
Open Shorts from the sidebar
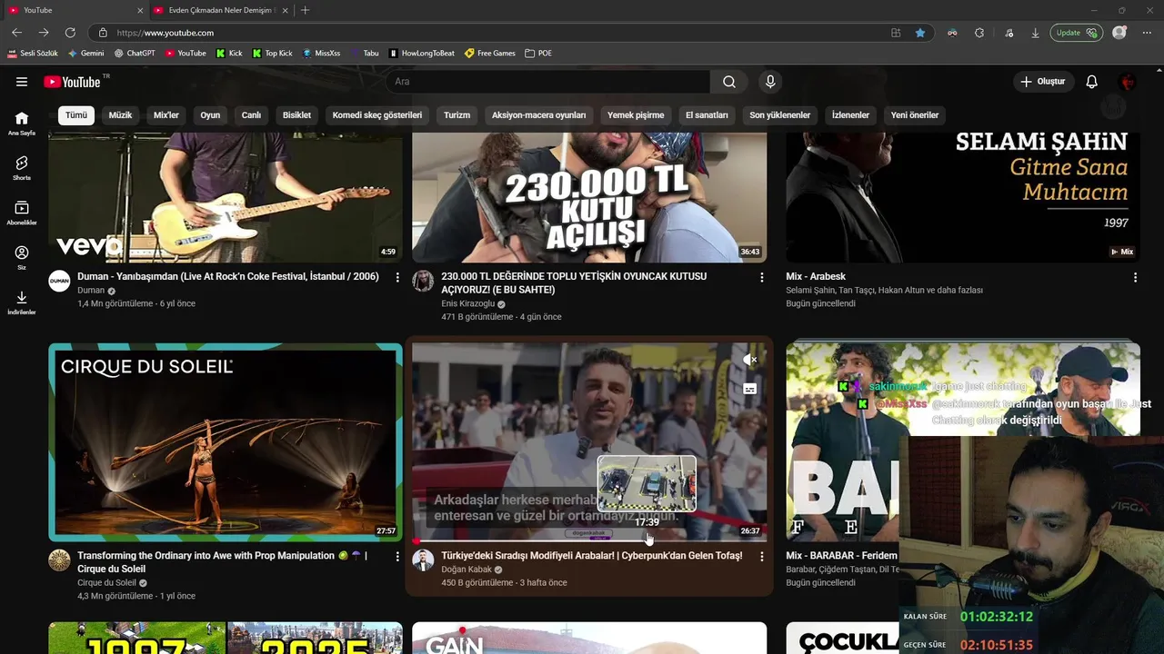click(22, 168)
